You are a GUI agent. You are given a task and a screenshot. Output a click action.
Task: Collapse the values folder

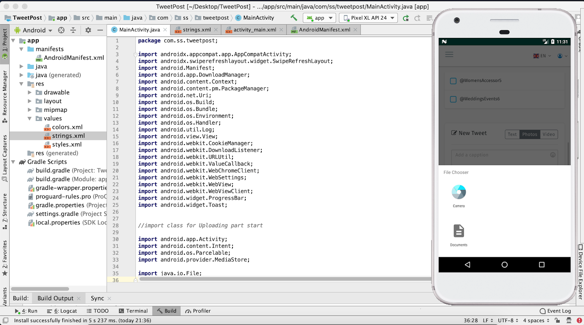30,118
